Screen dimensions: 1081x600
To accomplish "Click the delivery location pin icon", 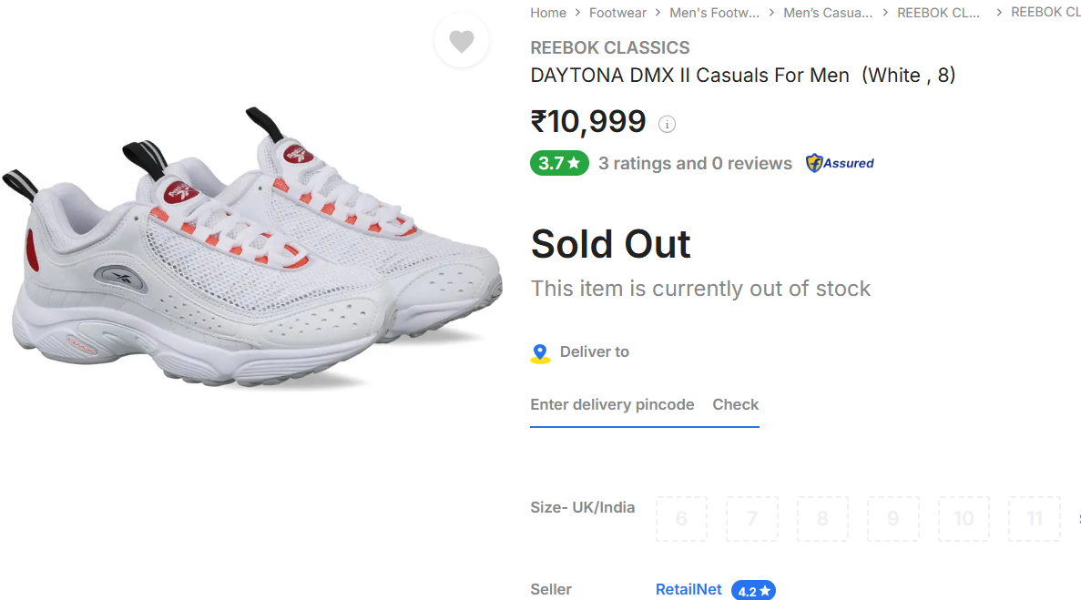I will point(540,353).
